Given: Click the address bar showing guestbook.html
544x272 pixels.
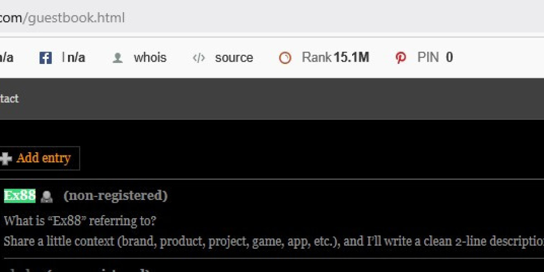Looking at the screenshot, I should point(272,18).
